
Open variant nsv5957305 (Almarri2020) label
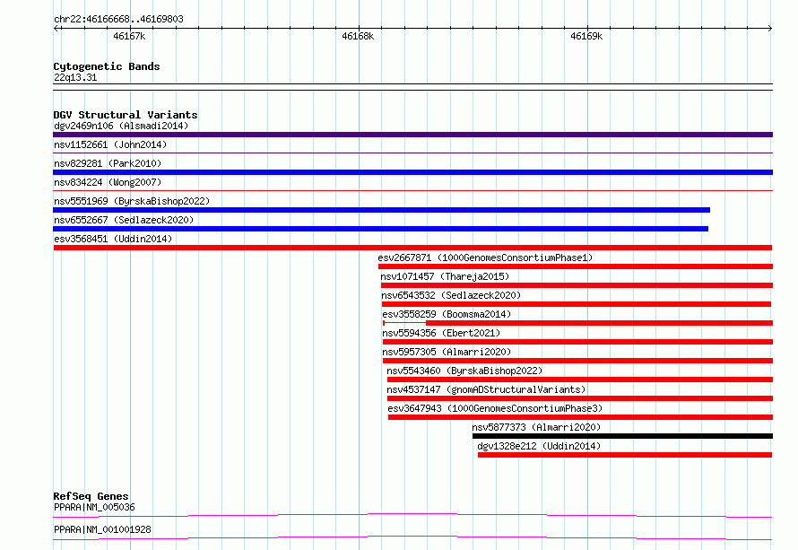[x=447, y=352]
